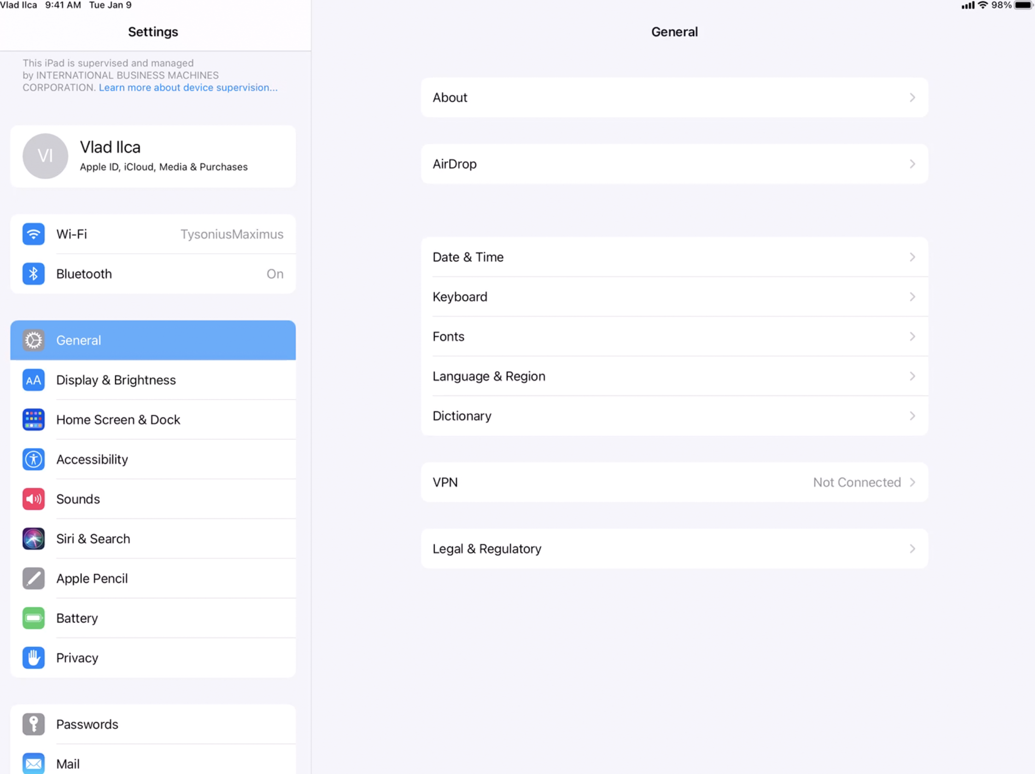The width and height of the screenshot is (1035, 774).
Task: Tap the Home Screen & Dock icon
Action: [x=33, y=419]
